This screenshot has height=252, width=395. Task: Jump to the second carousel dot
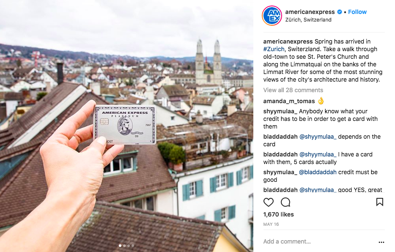[124, 246]
